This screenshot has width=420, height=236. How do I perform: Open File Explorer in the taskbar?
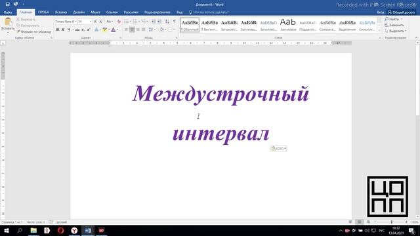click(x=33, y=230)
